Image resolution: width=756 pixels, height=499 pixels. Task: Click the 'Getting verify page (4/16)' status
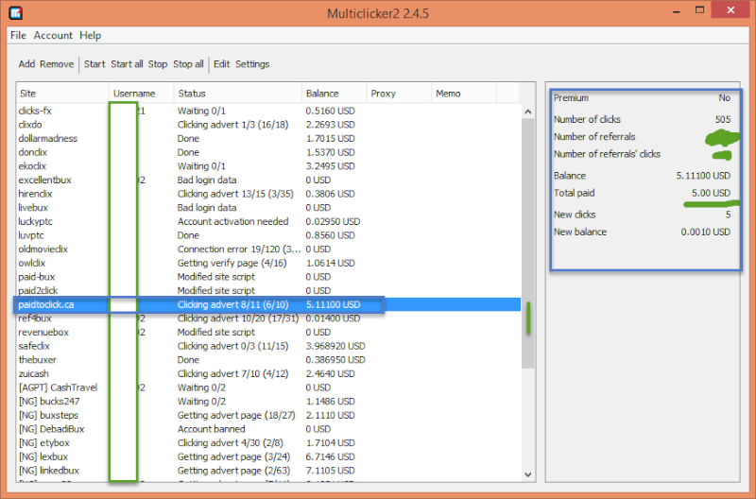232,264
